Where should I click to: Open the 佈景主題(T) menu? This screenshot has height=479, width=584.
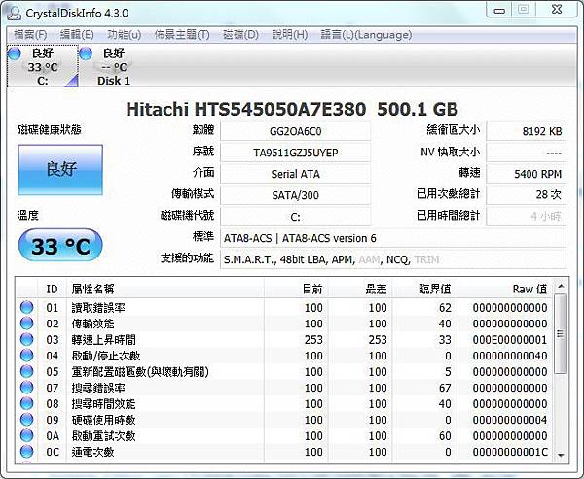pos(182,35)
